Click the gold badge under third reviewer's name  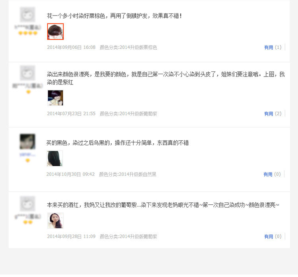click(28, 160)
